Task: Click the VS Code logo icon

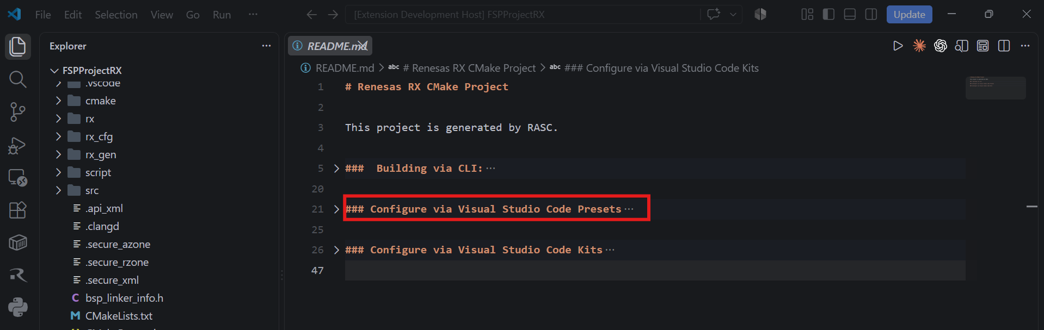Action: [15, 14]
